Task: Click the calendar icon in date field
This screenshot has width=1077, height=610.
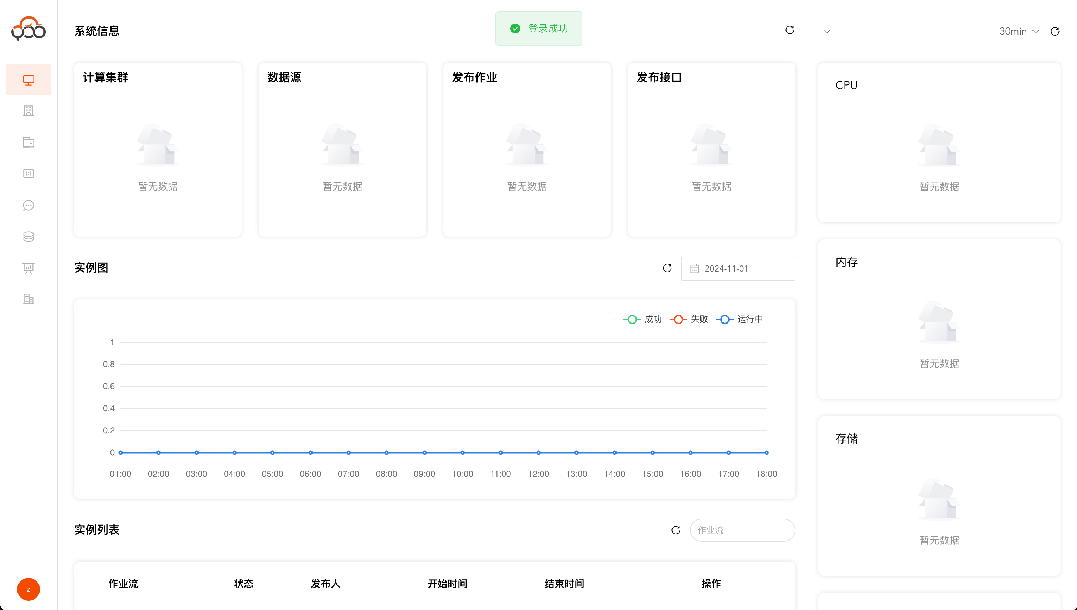Action: click(694, 269)
